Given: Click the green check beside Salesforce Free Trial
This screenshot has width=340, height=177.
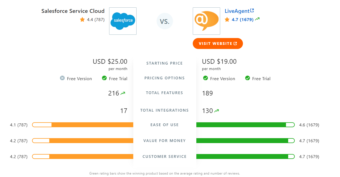Looking at the screenshot, I should coord(104,78).
